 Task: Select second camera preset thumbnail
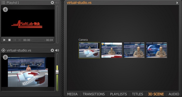point(112,50)
